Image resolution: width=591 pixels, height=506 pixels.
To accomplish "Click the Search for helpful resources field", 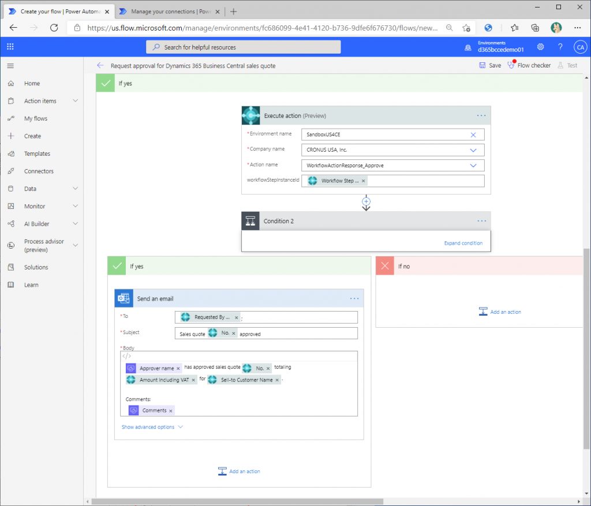I will click(x=243, y=47).
